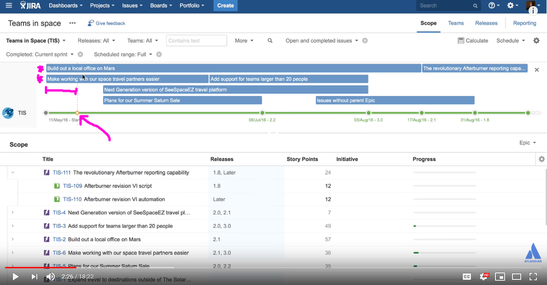547x285 pixels.
Task: Open plan settings gear beside Schedule
Action: coord(536,41)
